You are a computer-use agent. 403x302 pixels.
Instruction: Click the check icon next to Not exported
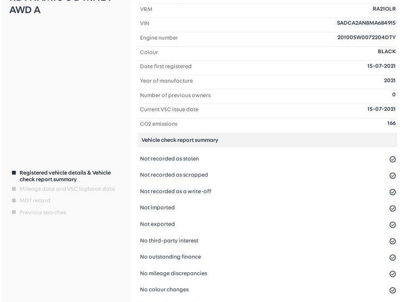pyautogui.click(x=392, y=225)
